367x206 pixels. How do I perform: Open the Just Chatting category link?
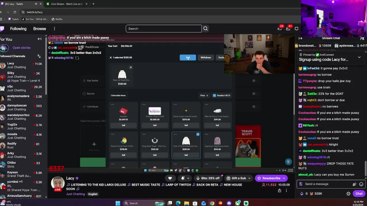pyautogui.click(x=75, y=194)
